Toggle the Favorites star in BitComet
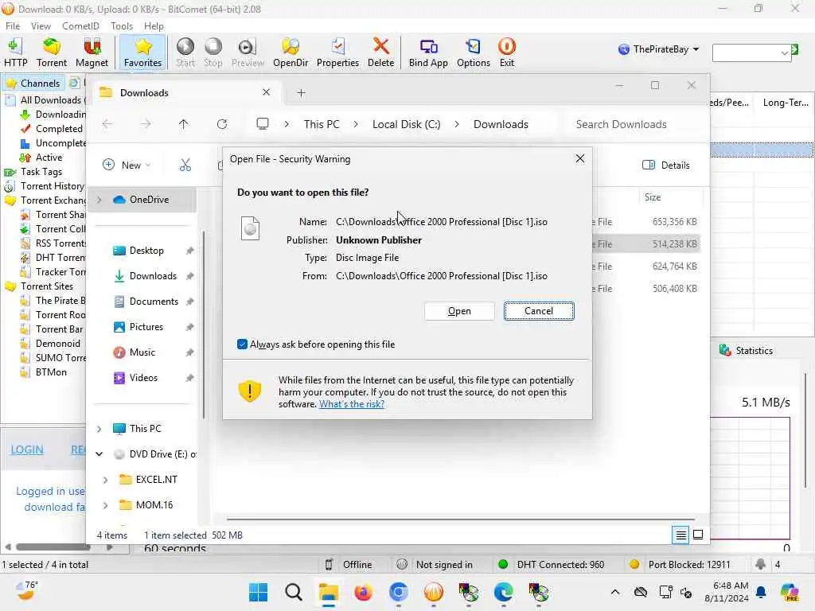Screen dimensions: 815x611 click(x=142, y=52)
